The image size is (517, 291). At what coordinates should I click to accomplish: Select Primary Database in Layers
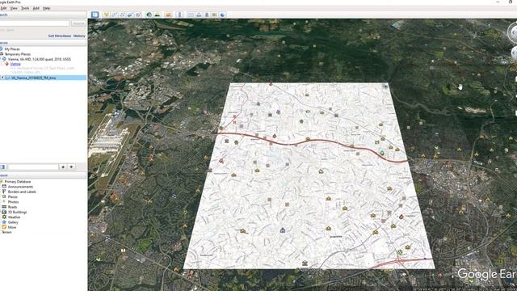18,181
